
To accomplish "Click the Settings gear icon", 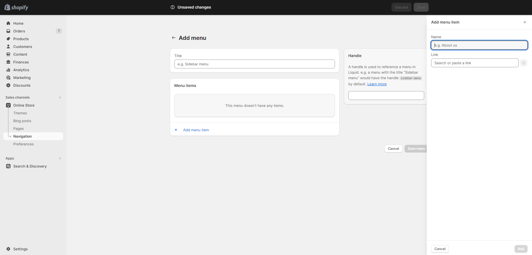I will pos(8,249).
